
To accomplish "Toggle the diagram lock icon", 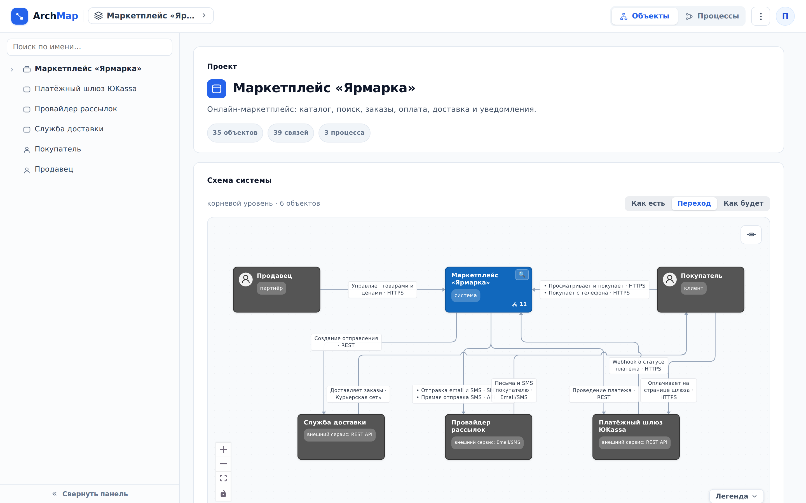I will tap(223, 493).
